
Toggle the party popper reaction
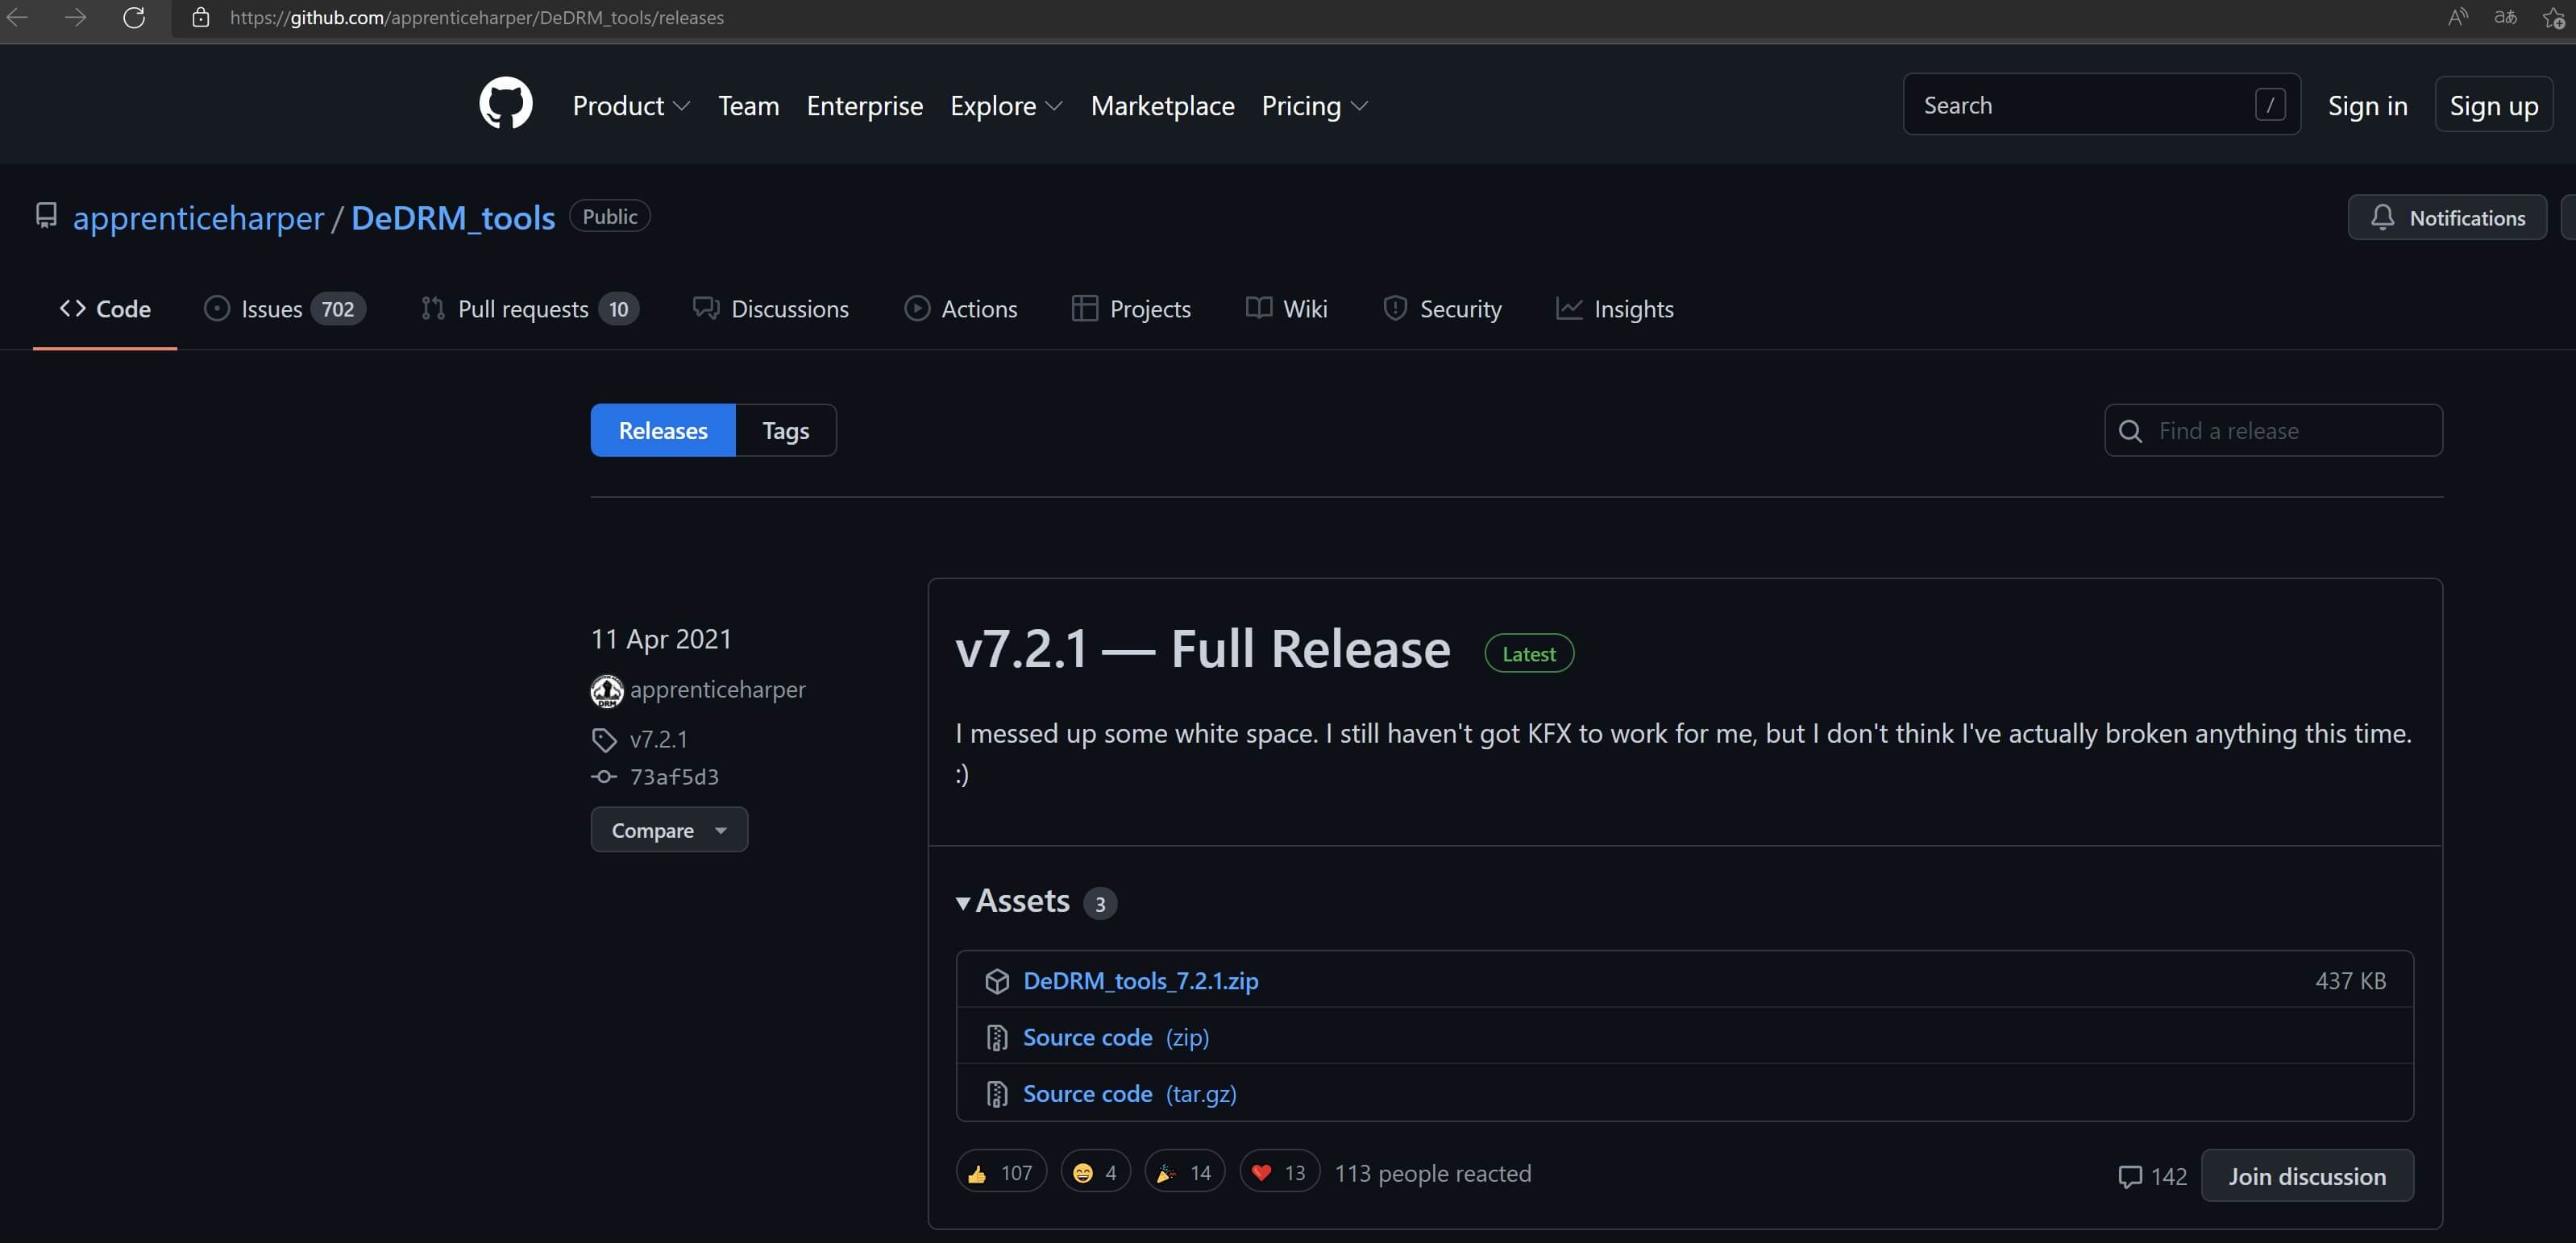coord(1184,1173)
